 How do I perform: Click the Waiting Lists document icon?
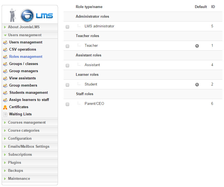click(x=5, y=115)
